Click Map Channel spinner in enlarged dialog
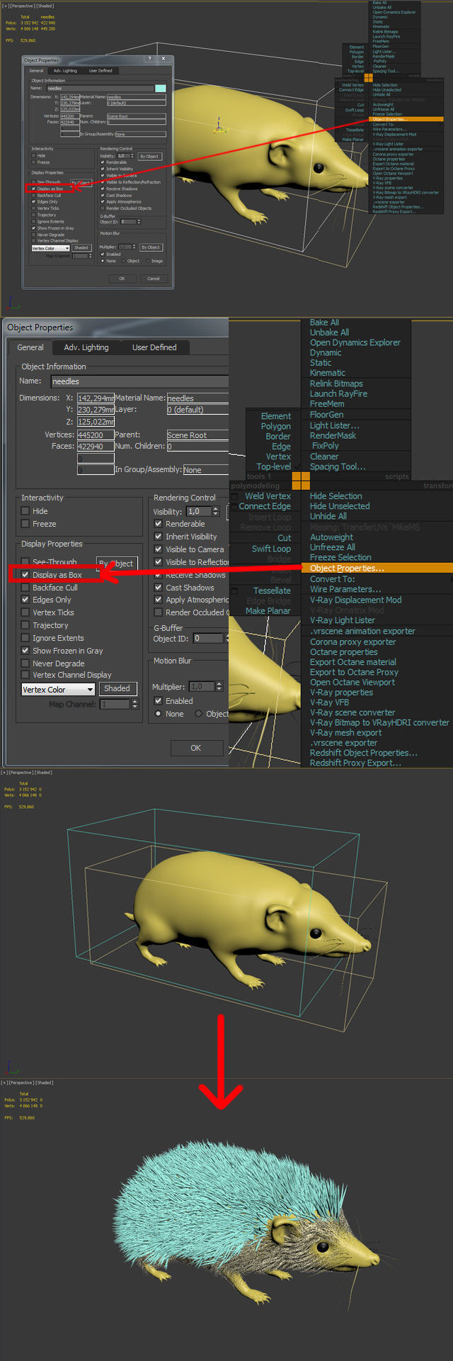 (x=135, y=704)
